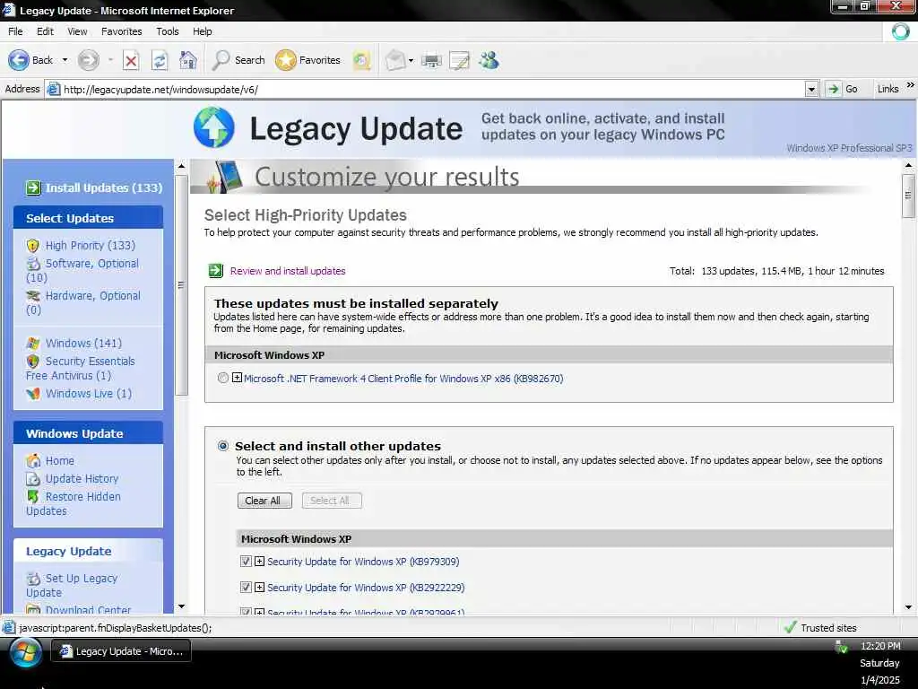Open the address bar dropdown
The height and width of the screenshot is (689, 918).
(811, 90)
